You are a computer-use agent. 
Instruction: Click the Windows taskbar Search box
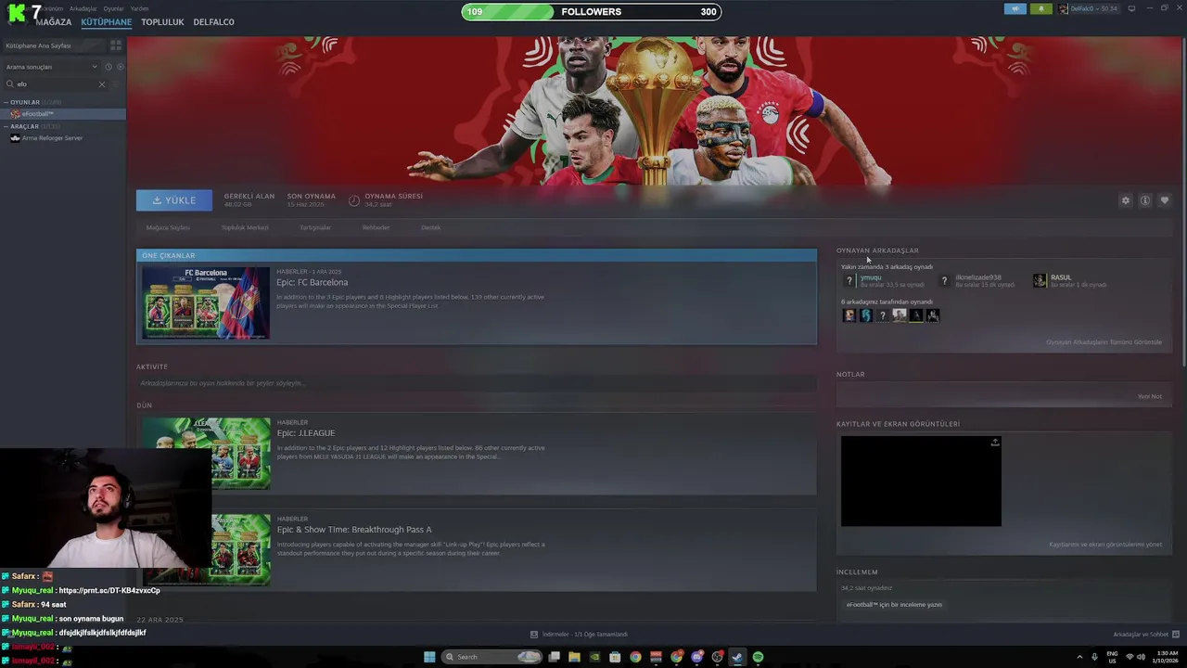[x=491, y=657]
